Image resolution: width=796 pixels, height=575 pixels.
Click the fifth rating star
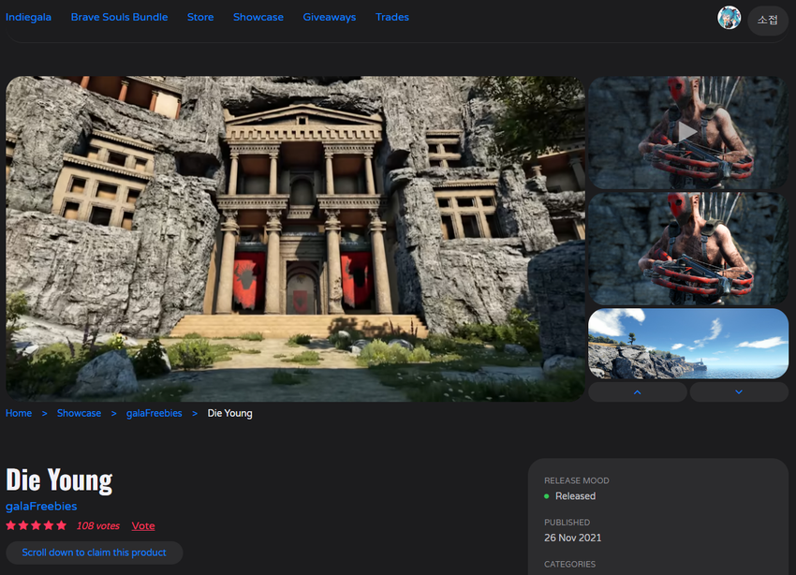click(x=62, y=525)
